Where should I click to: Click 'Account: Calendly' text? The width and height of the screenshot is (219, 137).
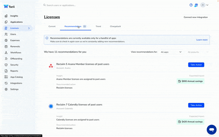click(x=65, y=109)
